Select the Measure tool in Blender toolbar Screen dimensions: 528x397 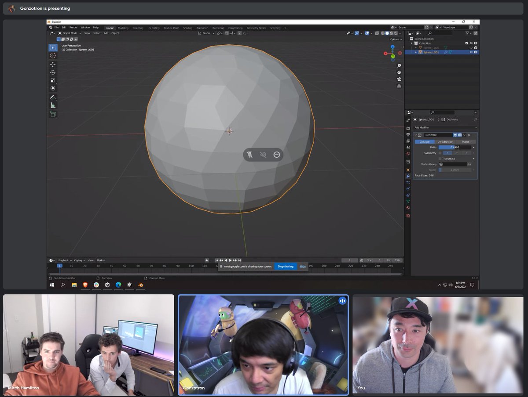click(53, 105)
